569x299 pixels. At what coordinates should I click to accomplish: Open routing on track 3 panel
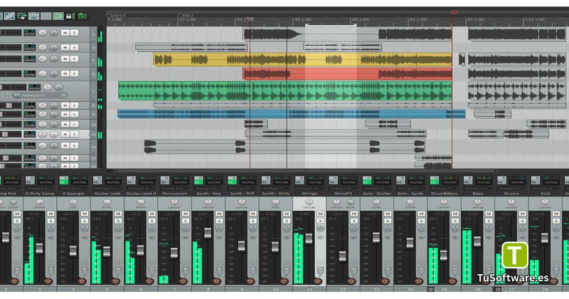(30, 33)
